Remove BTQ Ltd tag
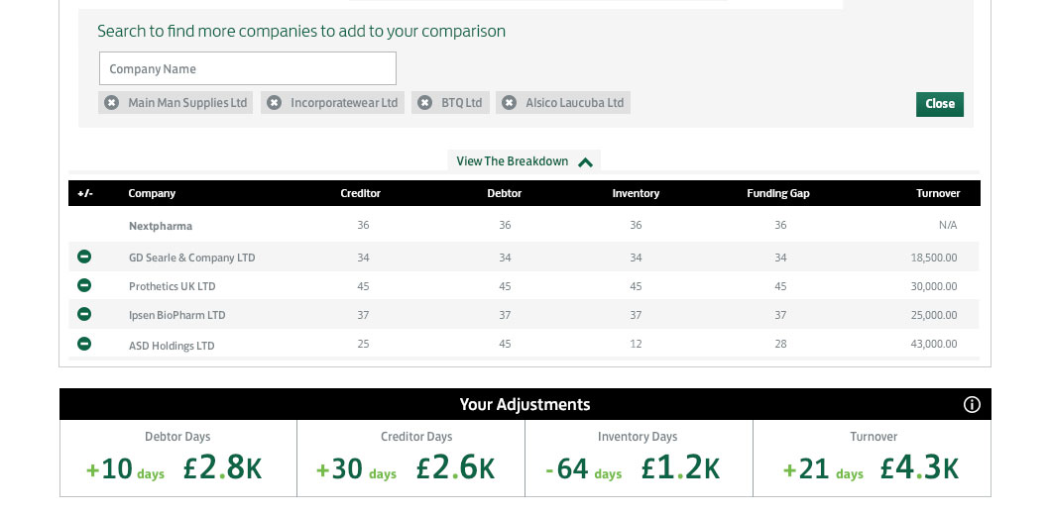1049x516 pixels. (424, 103)
